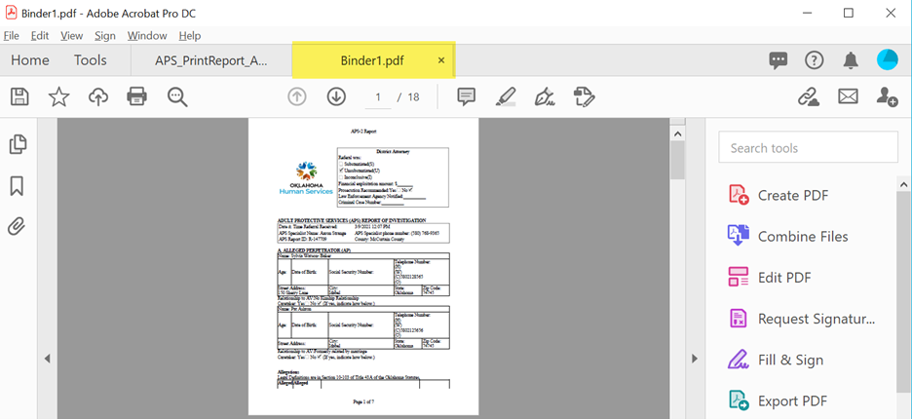Viewport: 912px width, 419px height.
Task: Click the 'APS-2 Report' page heading
Action: click(362, 132)
